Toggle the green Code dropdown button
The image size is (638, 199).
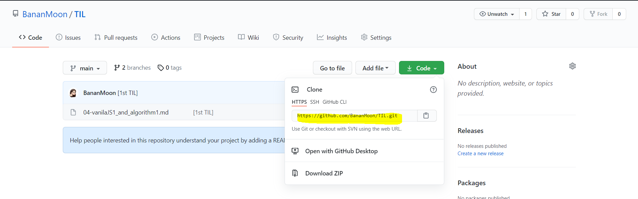point(422,68)
